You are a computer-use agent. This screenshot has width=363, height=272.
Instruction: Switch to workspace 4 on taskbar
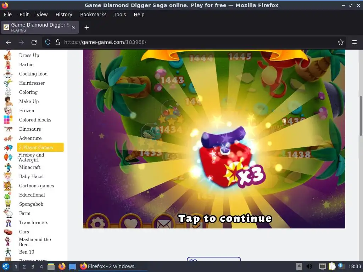pos(41,267)
